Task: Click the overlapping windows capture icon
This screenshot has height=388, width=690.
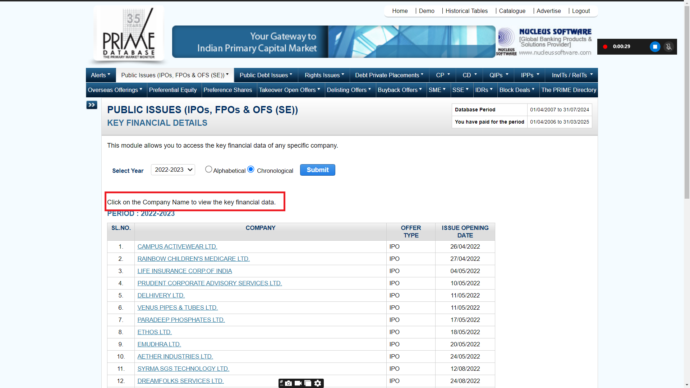Action: click(x=308, y=383)
